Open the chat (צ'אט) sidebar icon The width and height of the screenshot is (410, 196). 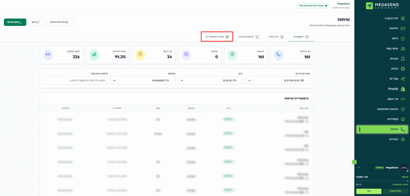point(403,38)
